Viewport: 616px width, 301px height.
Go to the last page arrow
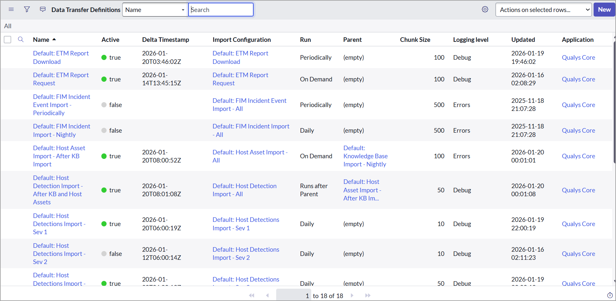coord(368,295)
